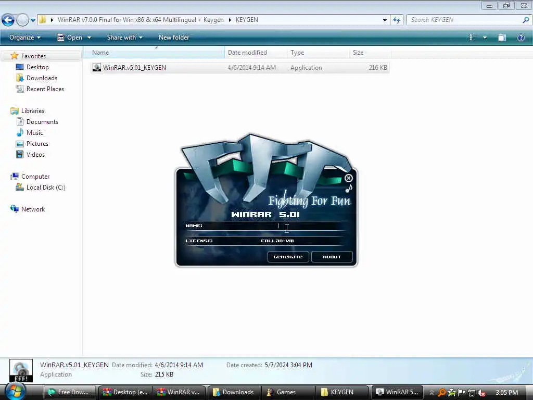Toggle the preview pane icon

click(502, 37)
